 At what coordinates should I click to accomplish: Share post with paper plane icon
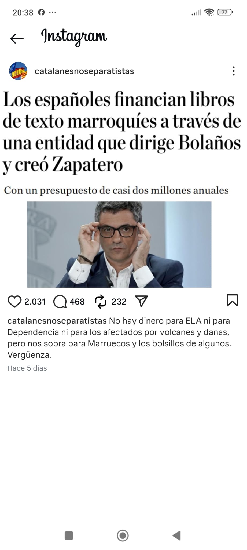tap(141, 301)
